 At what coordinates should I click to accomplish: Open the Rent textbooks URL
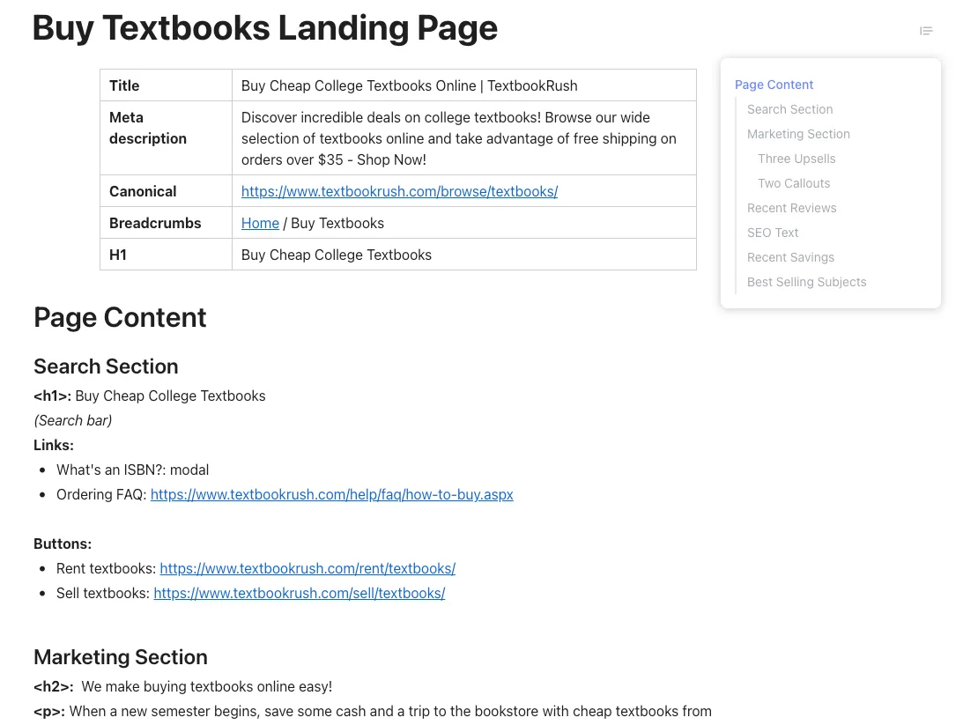307,568
